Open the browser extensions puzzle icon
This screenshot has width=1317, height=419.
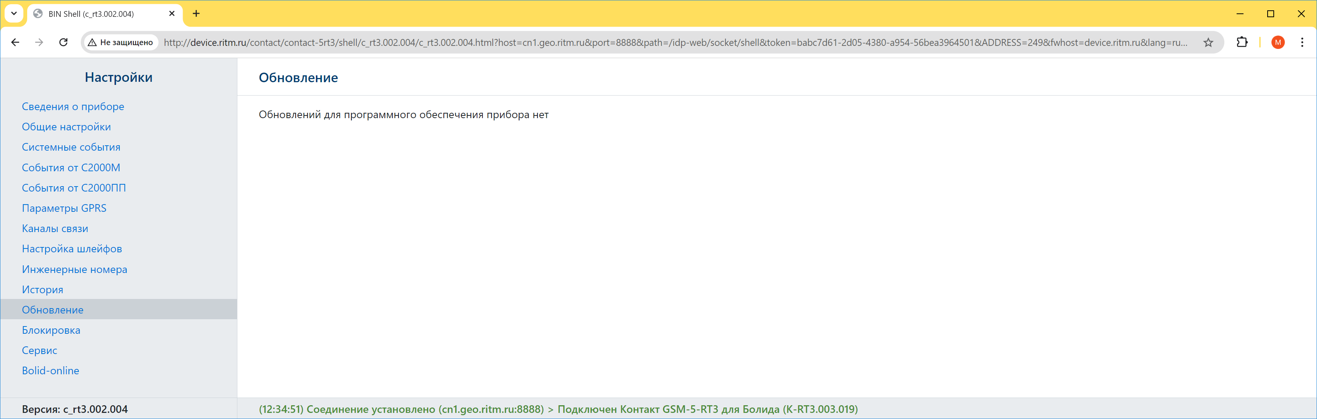pos(1242,42)
